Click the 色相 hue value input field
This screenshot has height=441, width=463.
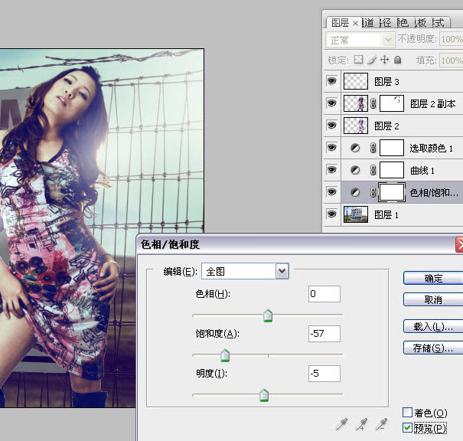(x=324, y=294)
